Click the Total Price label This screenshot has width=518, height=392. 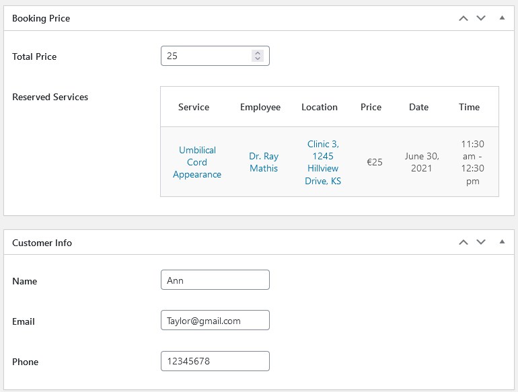point(34,56)
